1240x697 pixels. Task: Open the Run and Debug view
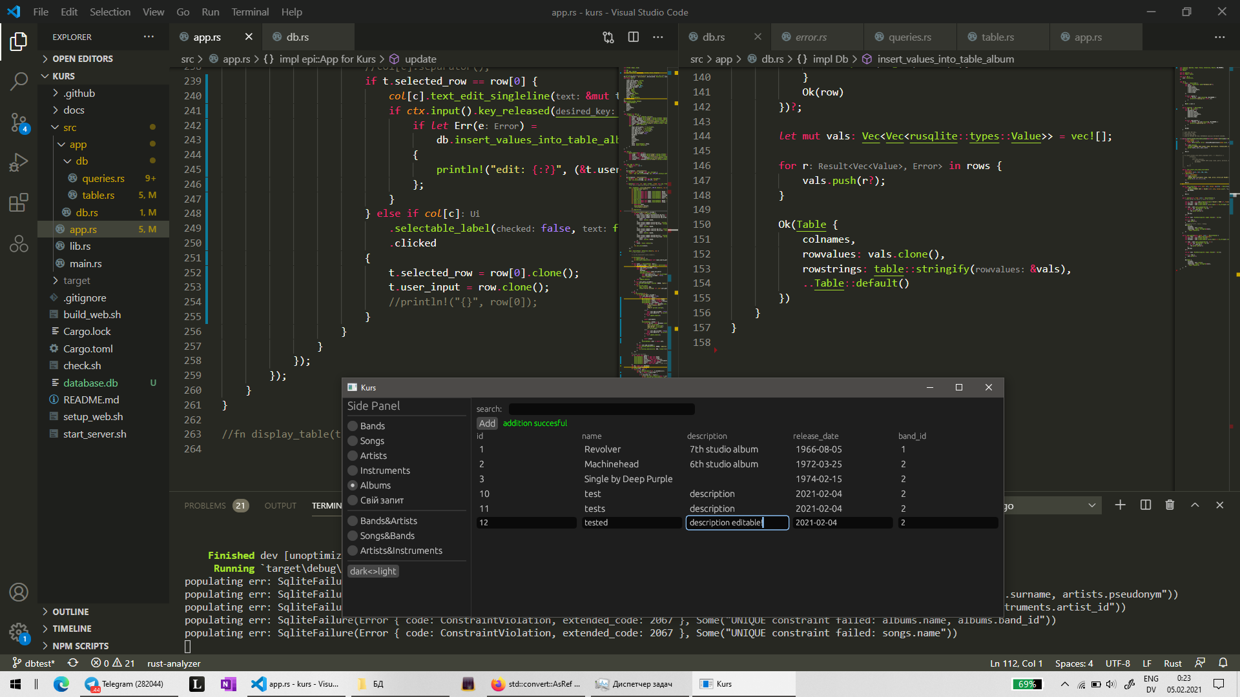pos(19,162)
